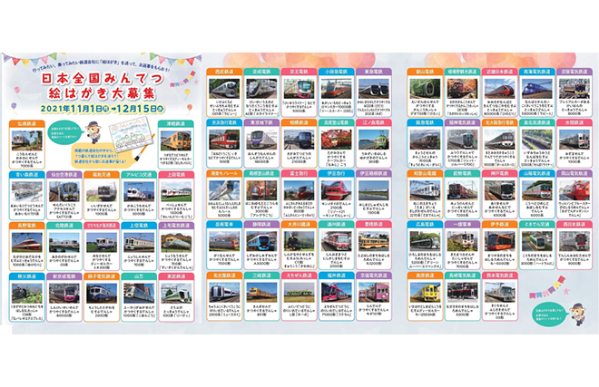Click the 相模鉄道 navy train photo
The width and height of the screenshot is (599, 387).
[299, 140]
